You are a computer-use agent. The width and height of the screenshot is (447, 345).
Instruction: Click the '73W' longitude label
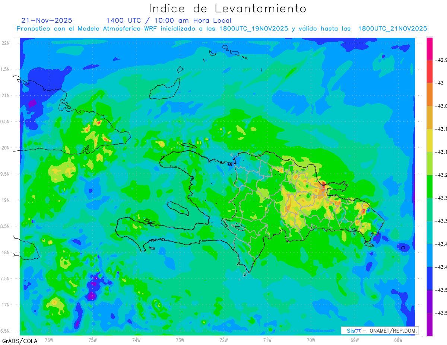[180, 340]
